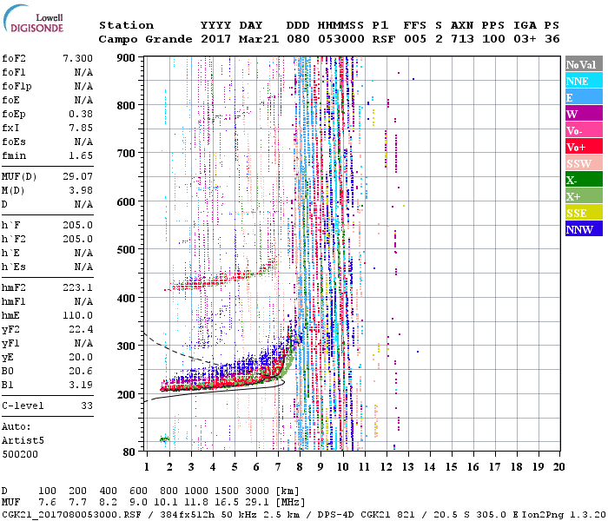Viewport: 608px width, 521px height.
Task: Click the day-of-year 080 value
Action: click(x=298, y=39)
